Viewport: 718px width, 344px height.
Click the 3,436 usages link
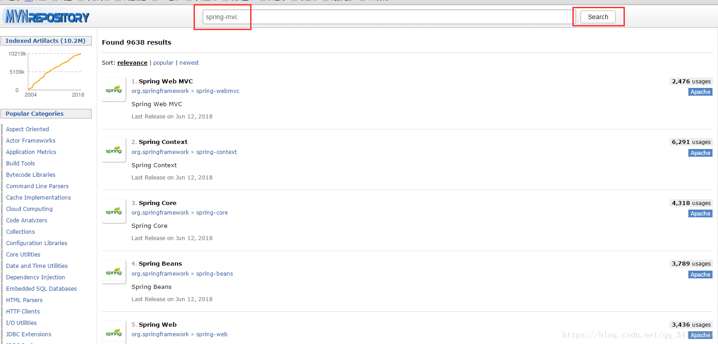(x=691, y=325)
